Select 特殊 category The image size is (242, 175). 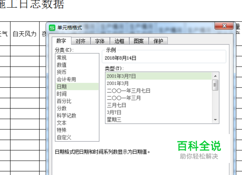[77, 130]
